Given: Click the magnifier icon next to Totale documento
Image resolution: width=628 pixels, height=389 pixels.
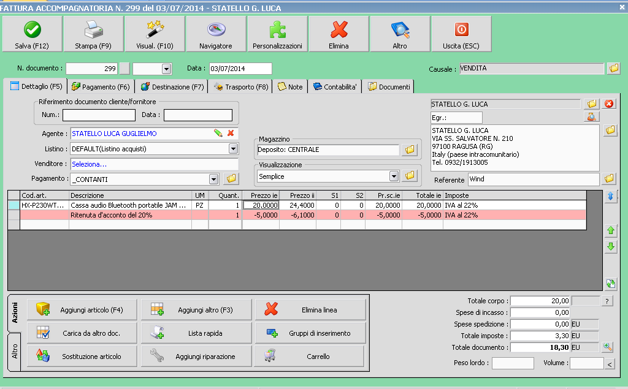Looking at the screenshot, I should (x=608, y=347).
